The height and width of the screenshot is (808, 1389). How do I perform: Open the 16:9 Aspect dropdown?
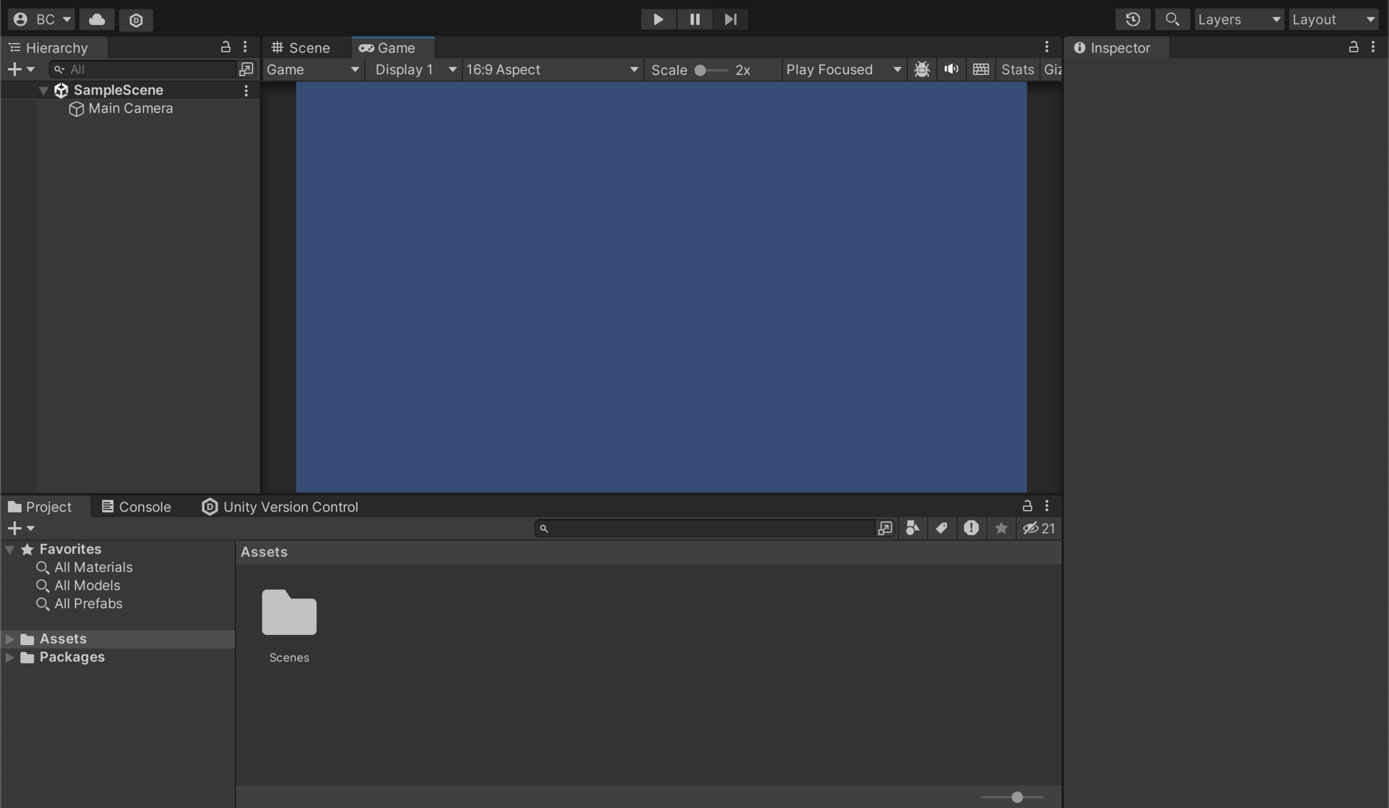[552, 69]
